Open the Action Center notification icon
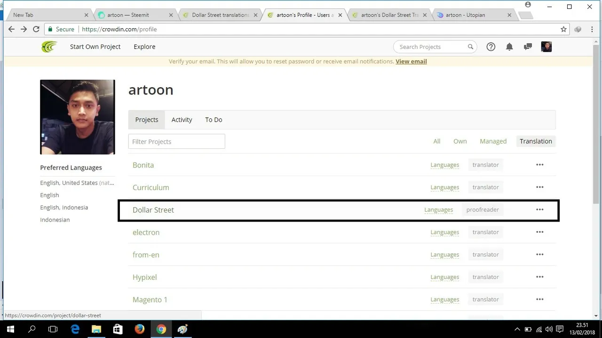This screenshot has width=602, height=338. (560, 329)
